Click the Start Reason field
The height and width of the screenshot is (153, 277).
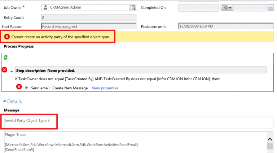point(89,26)
